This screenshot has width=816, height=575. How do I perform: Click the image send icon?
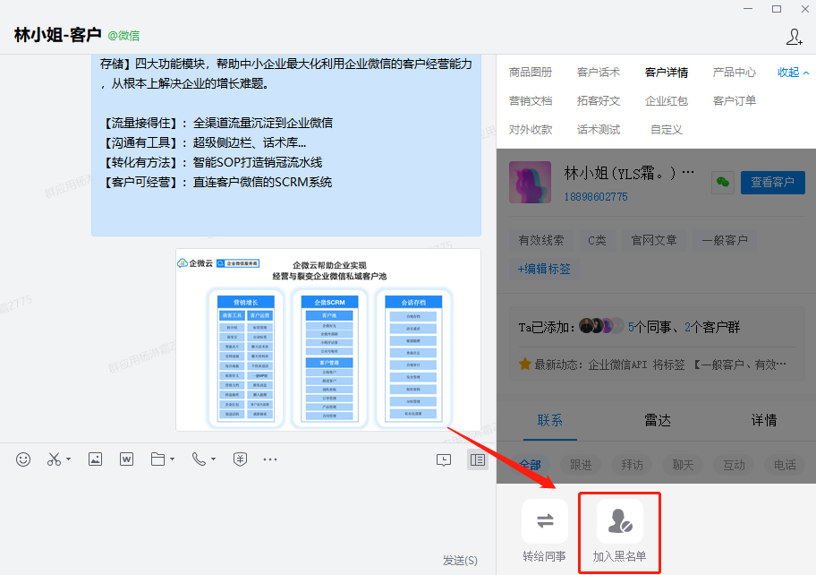[x=95, y=459]
